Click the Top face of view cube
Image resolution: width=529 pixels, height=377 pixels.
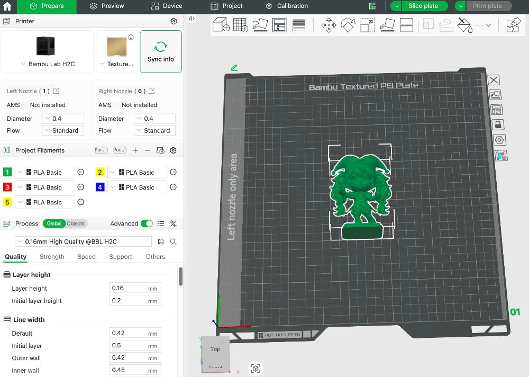[x=215, y=349]
